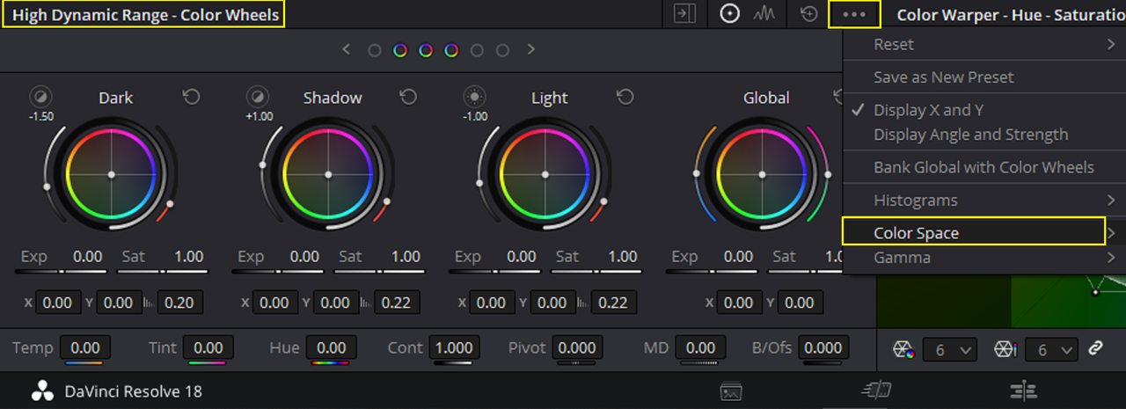Click the MD value field
Image resolution: width=1126 pixels, height=409 pixels.
click(701, 347)
